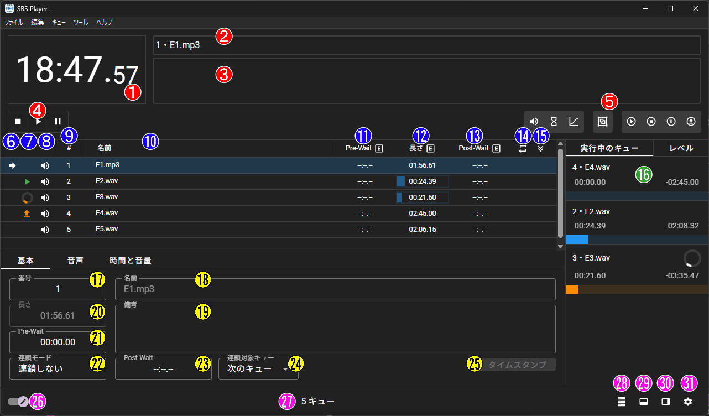
Task: Click the group cue icon in toolbar
Action: point(603,121)
